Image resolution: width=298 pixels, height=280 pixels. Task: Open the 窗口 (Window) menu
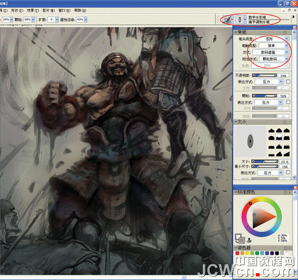pos(65,11)
